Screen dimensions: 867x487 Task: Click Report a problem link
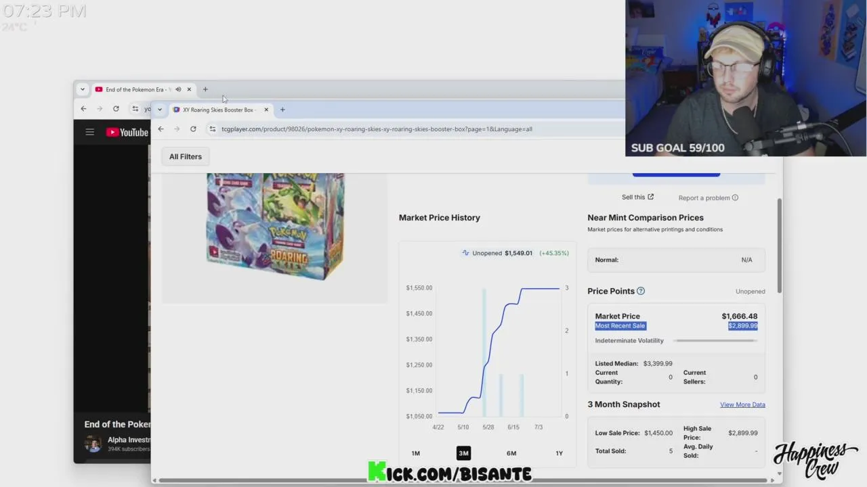click(x=708, y=198)
